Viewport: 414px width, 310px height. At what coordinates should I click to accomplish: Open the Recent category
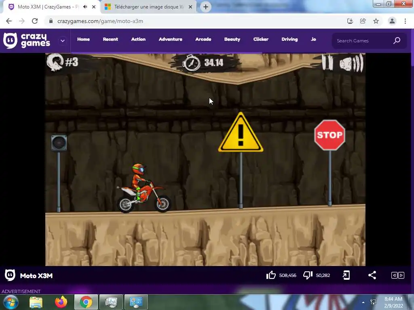click(110, 39)
